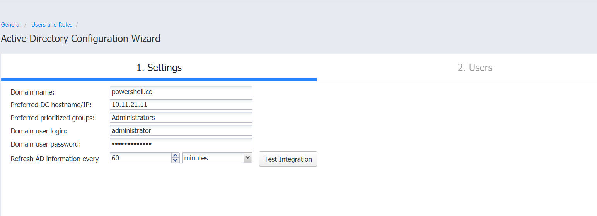Increase the refresh interval with the up arrow
The width and height of the screenshot is (597, 216).
[x=176, y=155]
